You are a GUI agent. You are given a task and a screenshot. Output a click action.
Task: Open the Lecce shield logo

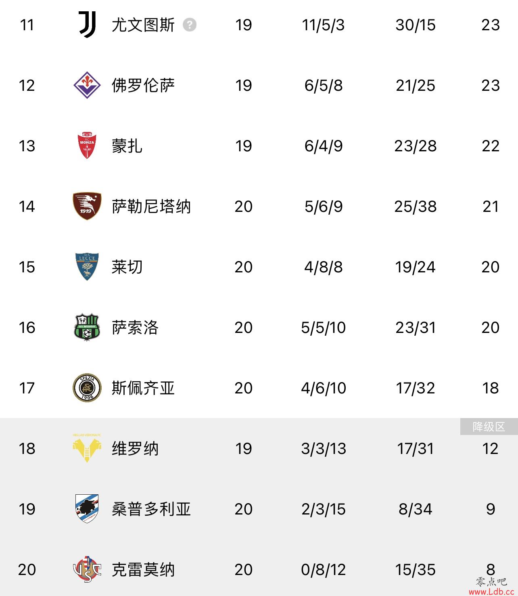tap(87, 267)
